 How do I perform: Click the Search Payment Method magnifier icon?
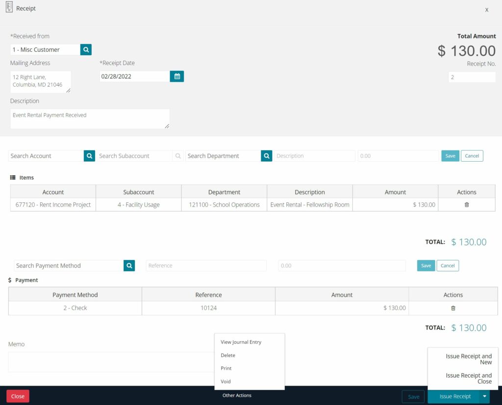pos(129,265)
